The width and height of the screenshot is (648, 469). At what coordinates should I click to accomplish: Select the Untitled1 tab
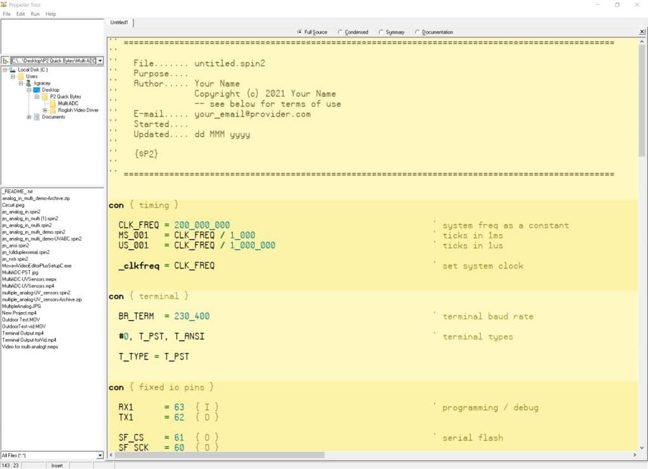(119, 22)
